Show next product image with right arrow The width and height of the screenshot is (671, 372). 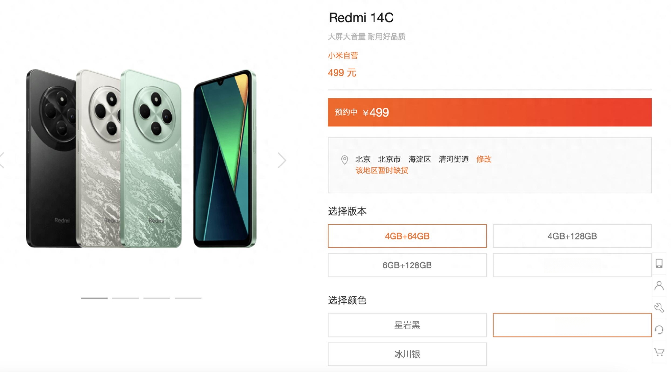[282, 160]
